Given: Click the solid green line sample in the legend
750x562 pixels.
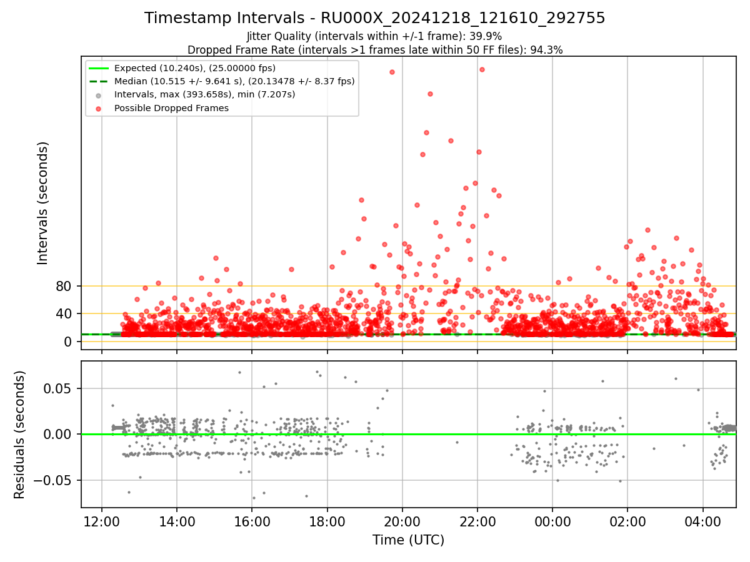Looking at the screenshot, I should (98, 68).
